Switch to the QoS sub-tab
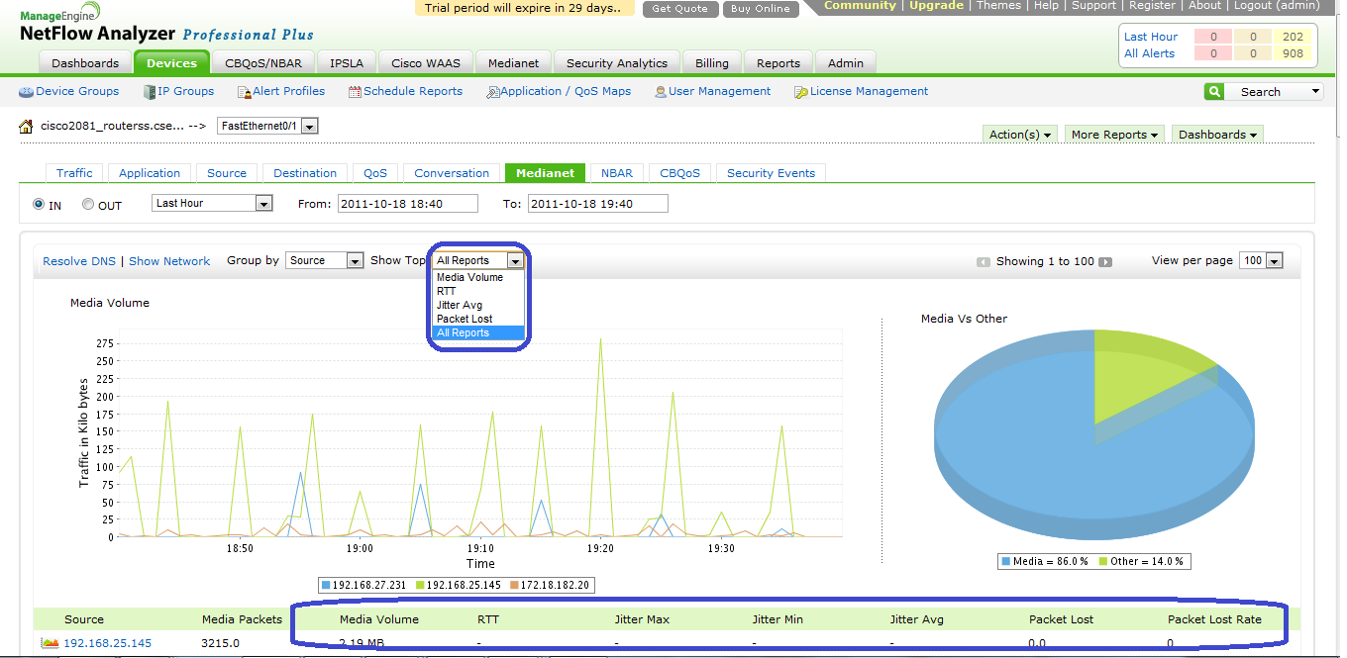This screenshot has height=658, width=1347. pyautogui.click(x=375, y=173)
